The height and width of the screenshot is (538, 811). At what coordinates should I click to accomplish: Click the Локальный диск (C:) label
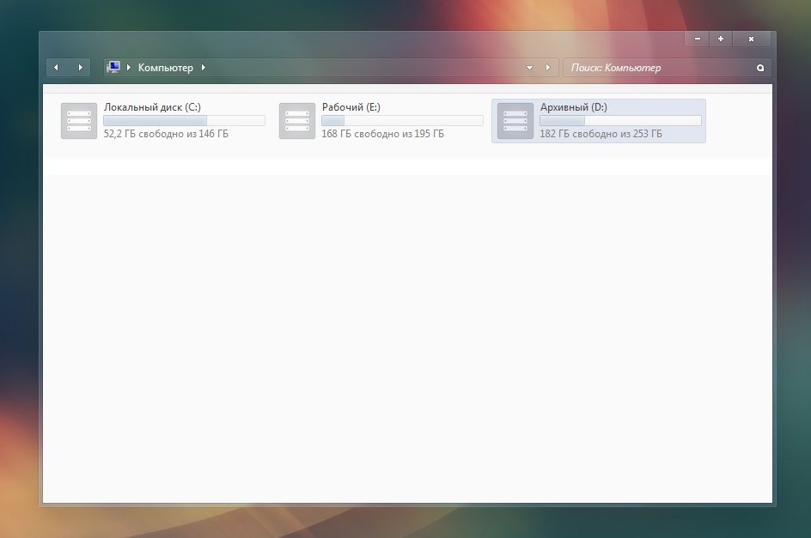152,107
